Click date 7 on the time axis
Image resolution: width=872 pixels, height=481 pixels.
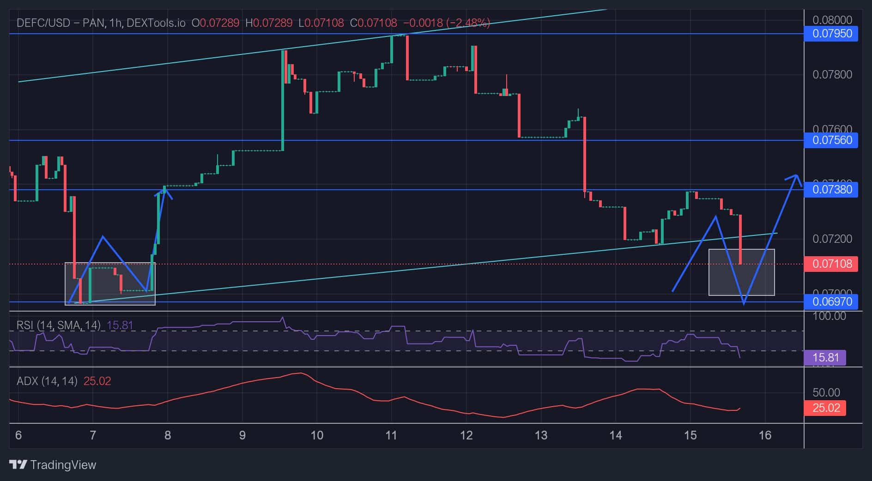click(x=93, y=435)
